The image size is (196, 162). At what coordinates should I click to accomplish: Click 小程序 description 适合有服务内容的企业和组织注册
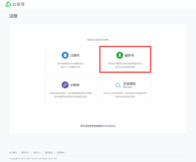pos(71,97)
